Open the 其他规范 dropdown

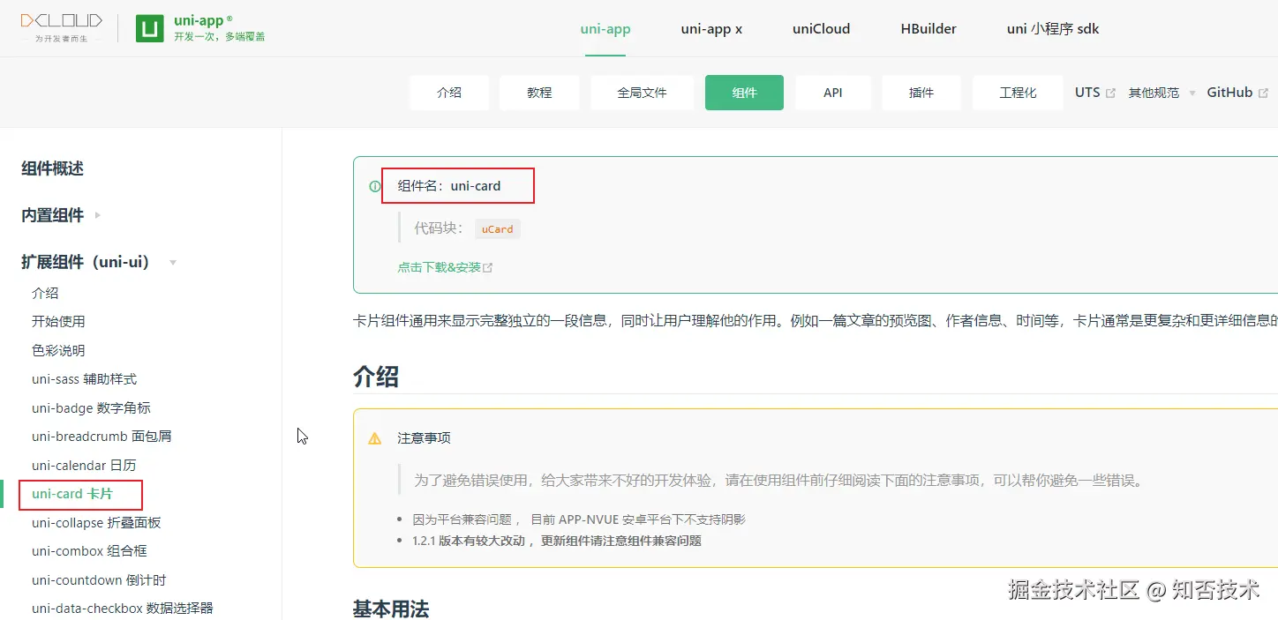click(1161, 93)
